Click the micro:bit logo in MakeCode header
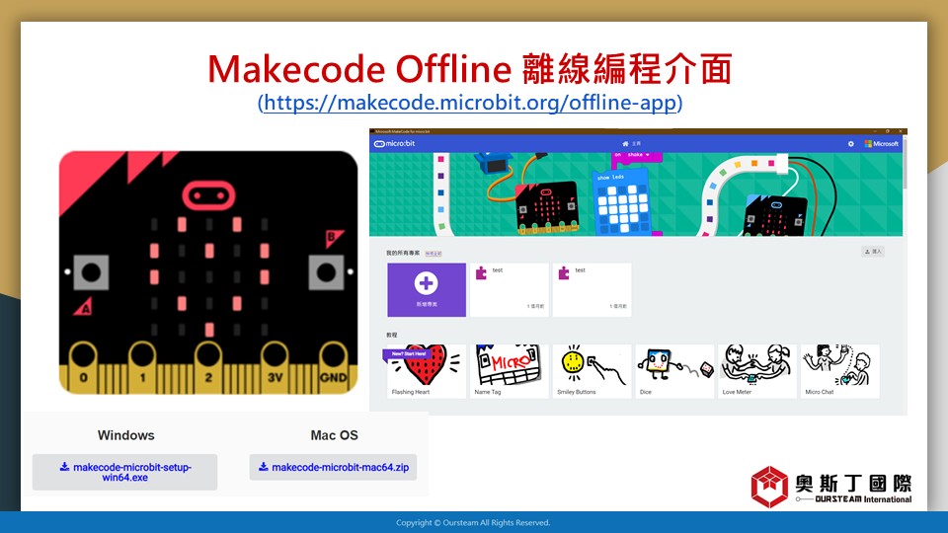This screenshot has height=533, width=948. [395, 144]
